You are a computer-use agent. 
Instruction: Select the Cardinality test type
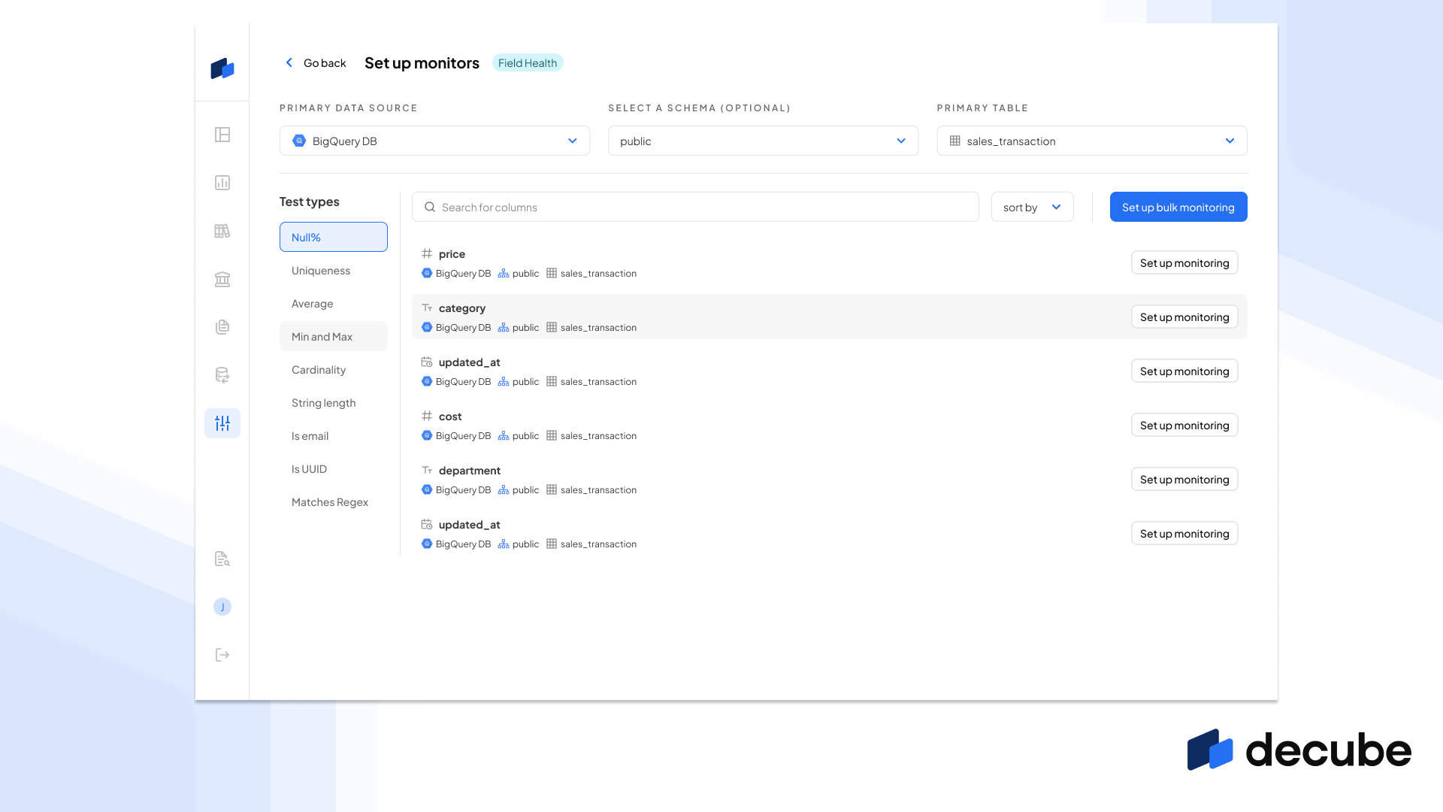tap(334, 369)
